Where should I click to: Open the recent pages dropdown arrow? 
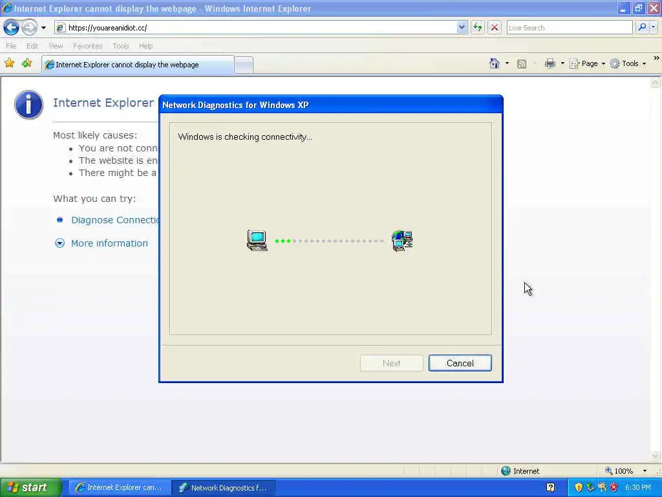(x=43, y=28)
